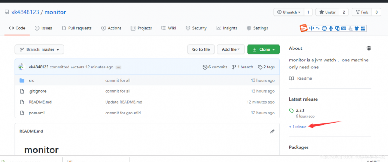Viewport: 388px width, 162px height.
Task: View the 6 commits history
Action: (215, 67)
